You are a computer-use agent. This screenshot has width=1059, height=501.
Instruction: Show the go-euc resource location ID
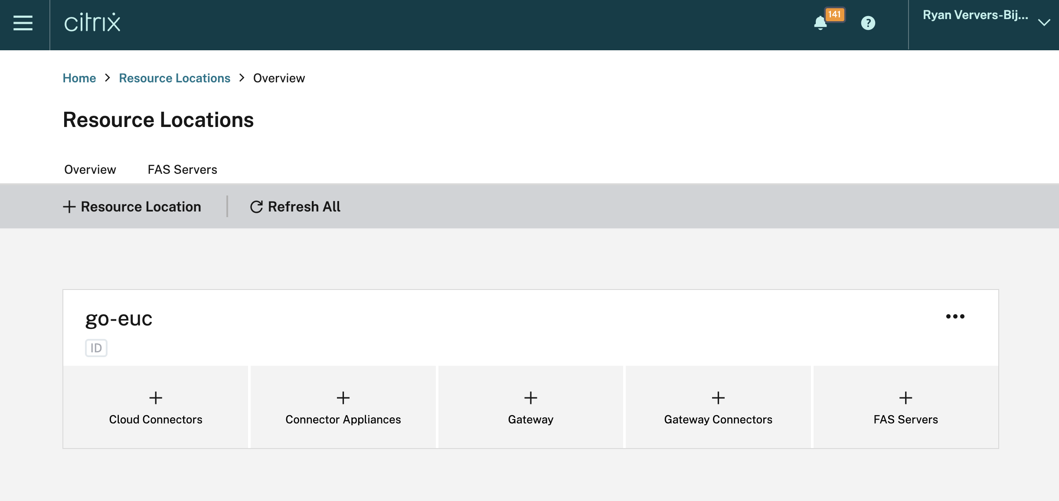pos(96,348)
